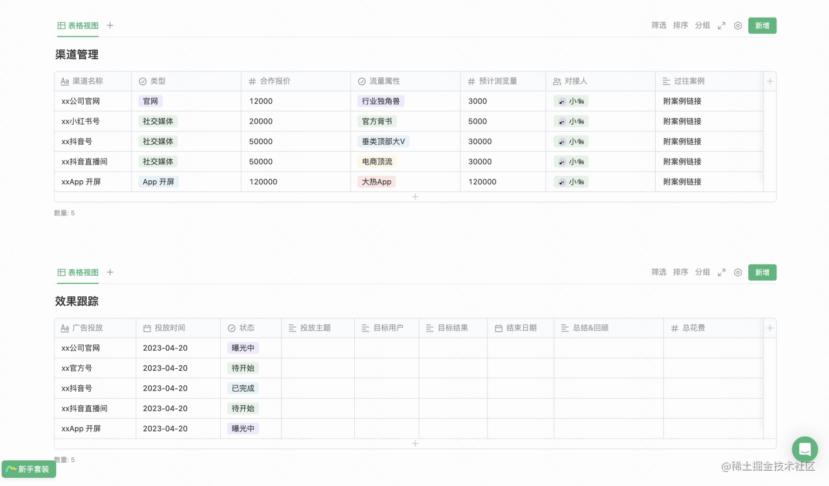Viewport: 829px width, 486px height.
Task: Click the 预计浏览量 column header
Action: tap(503, 81)
